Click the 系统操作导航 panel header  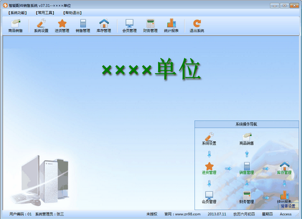click(247, 124)
